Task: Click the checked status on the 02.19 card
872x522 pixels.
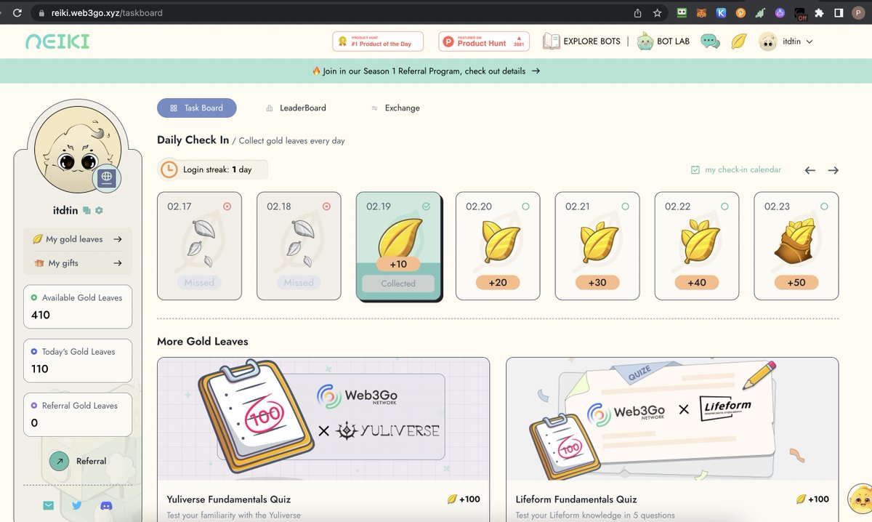Action: click(426, 206)
